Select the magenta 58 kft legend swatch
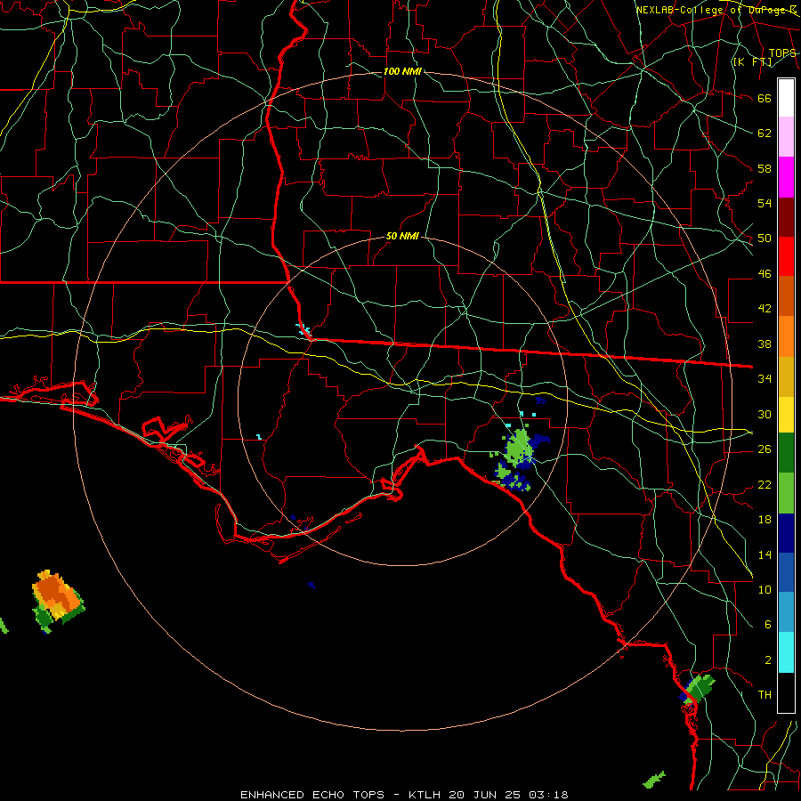The image size is (801, 801). coord(786,177)
